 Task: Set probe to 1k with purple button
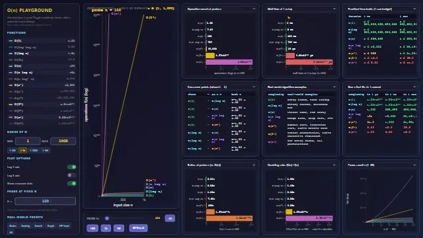click(x=106, y=228)
